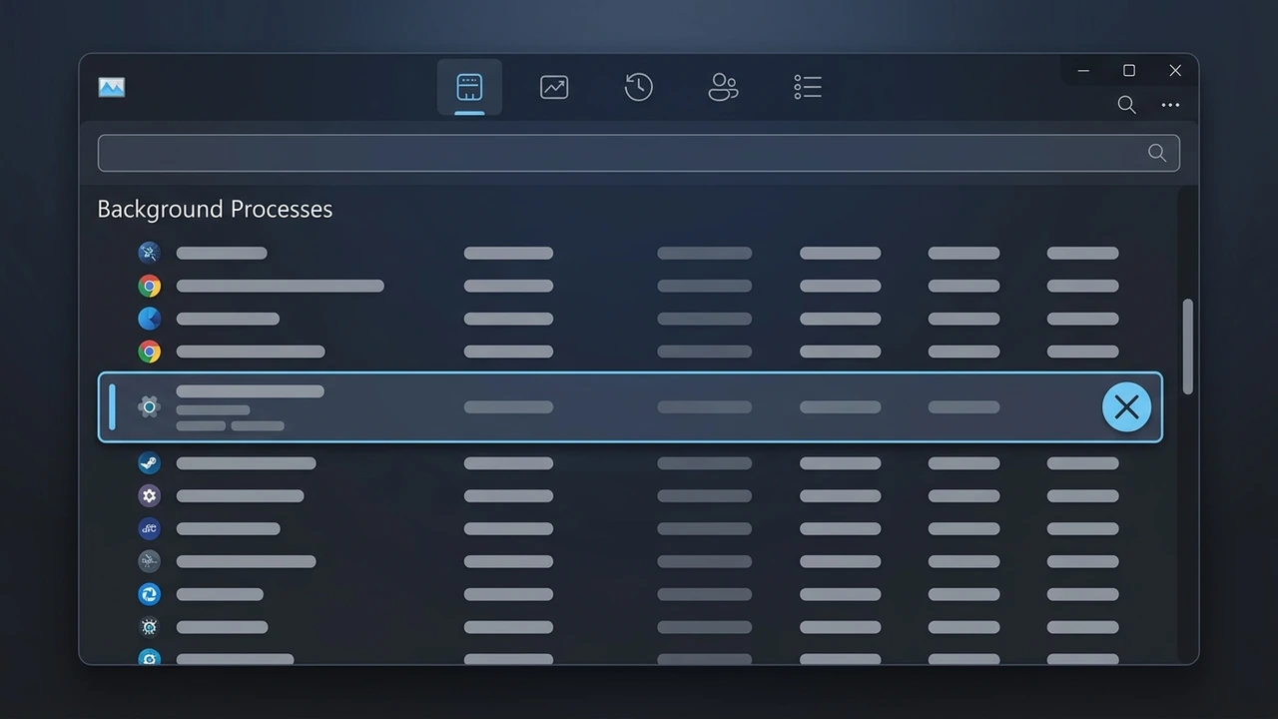Maximize the Task Manager window
Viewport: 1278px width, 719px height.
(x=1129, y=71)
